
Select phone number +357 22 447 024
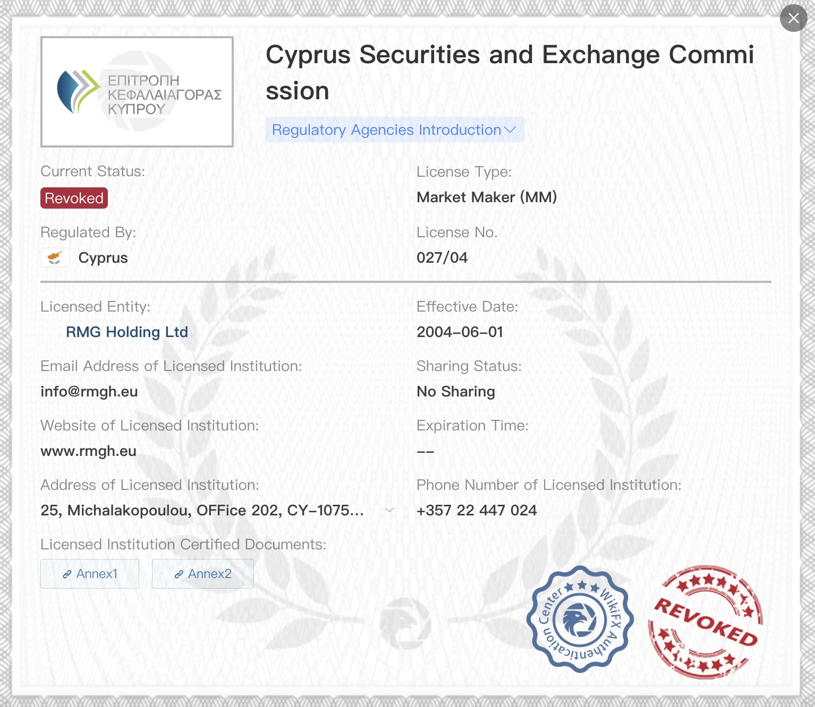tap(477, 511)
